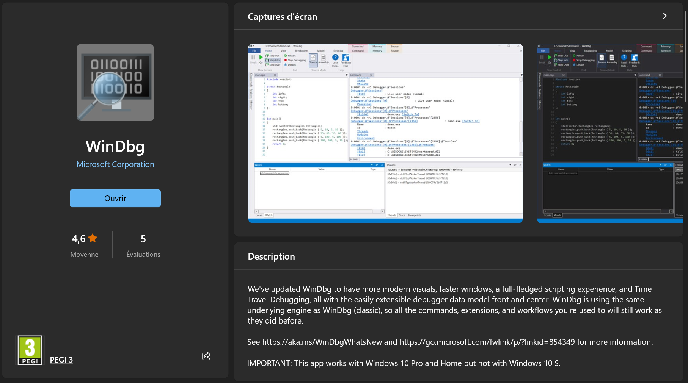688x383 pixels.
Task: Open the PEGI 3 text link
Action: 61,360
